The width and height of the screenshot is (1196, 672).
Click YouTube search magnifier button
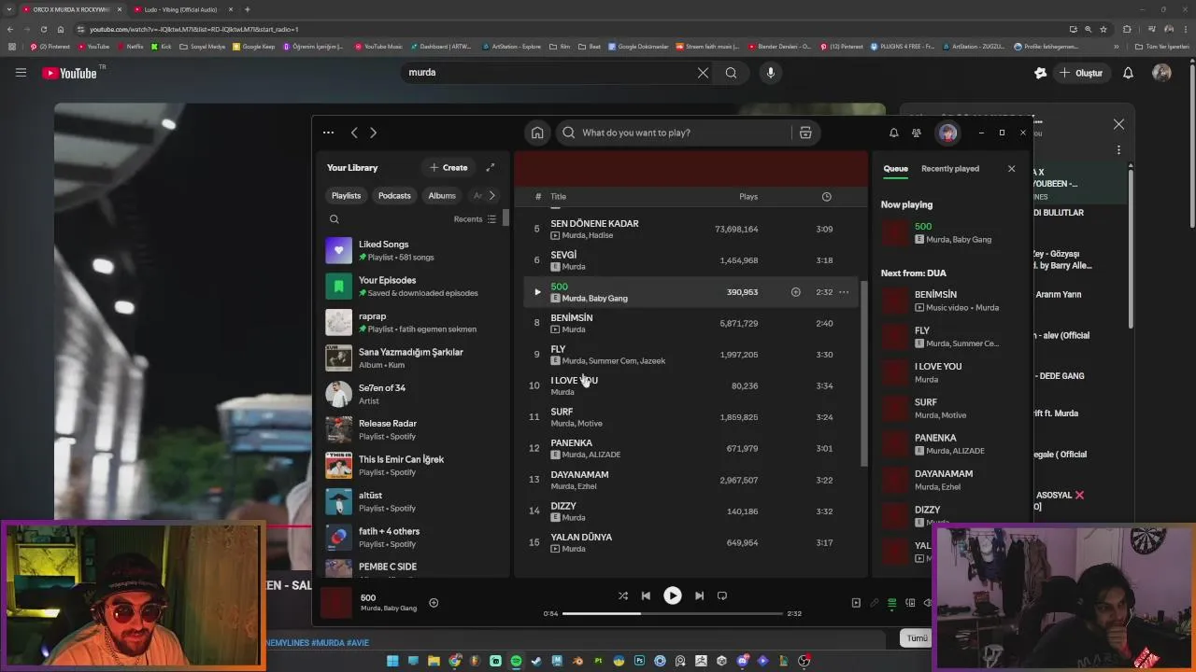tap(731, 73)
